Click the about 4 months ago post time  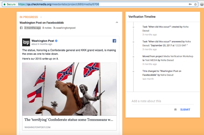coord(42,44)
